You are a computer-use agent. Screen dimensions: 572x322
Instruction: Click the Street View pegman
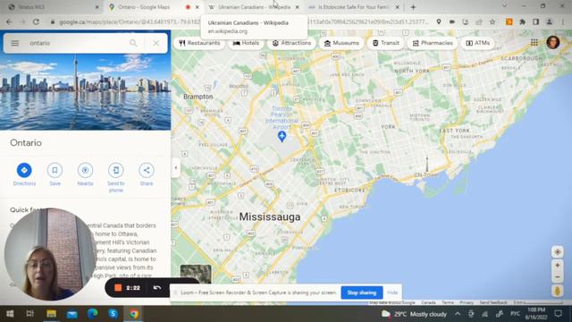(x=557, y=291)
